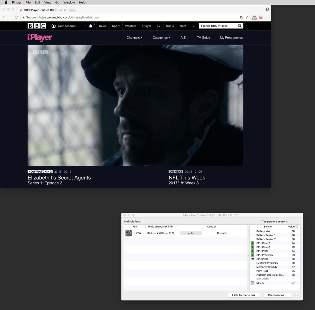Click the pink iPlayer logo
315x310 pixels.
tap(40, 38)
